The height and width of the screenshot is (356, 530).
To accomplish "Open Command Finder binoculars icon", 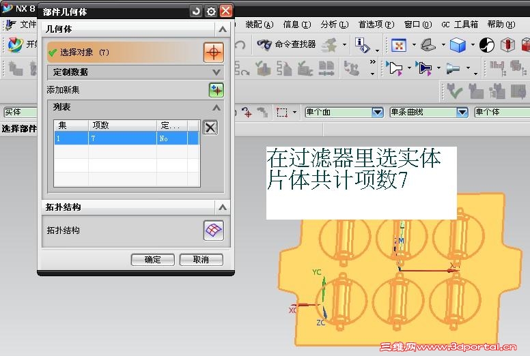I will point(264,44).
